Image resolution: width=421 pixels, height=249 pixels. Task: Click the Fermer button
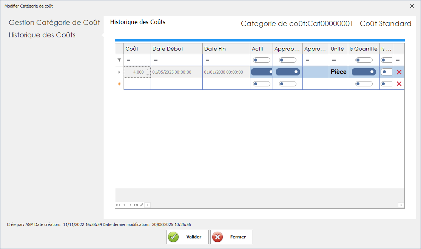click(231, 237)
